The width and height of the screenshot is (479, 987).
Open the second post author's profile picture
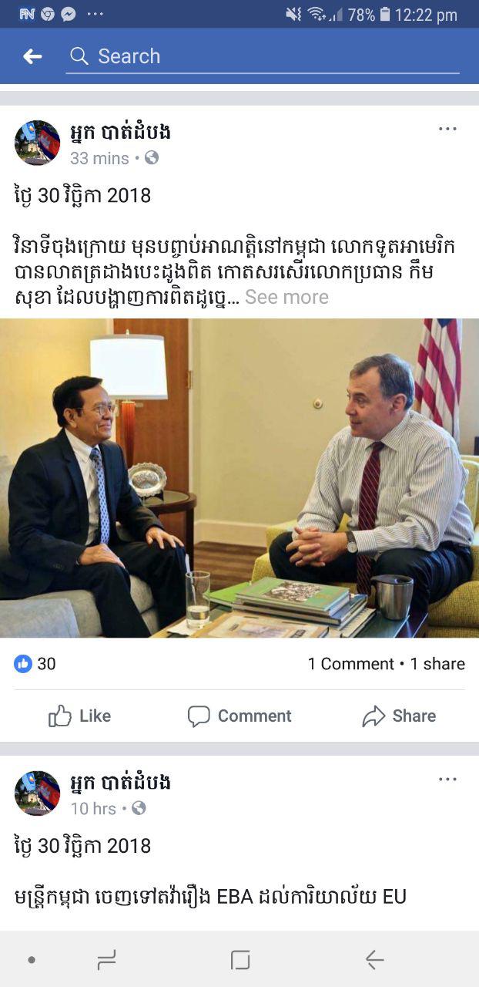[x=37, y=793]
